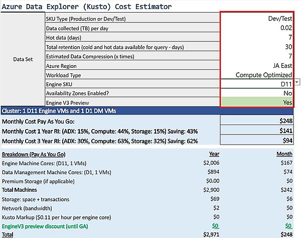301x238 pixels.
Task: Click the total retention value 30
Action: [257, 47]
